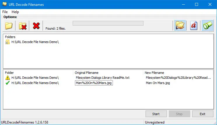Click folder path in ReadMe result row

pos(35,78)
